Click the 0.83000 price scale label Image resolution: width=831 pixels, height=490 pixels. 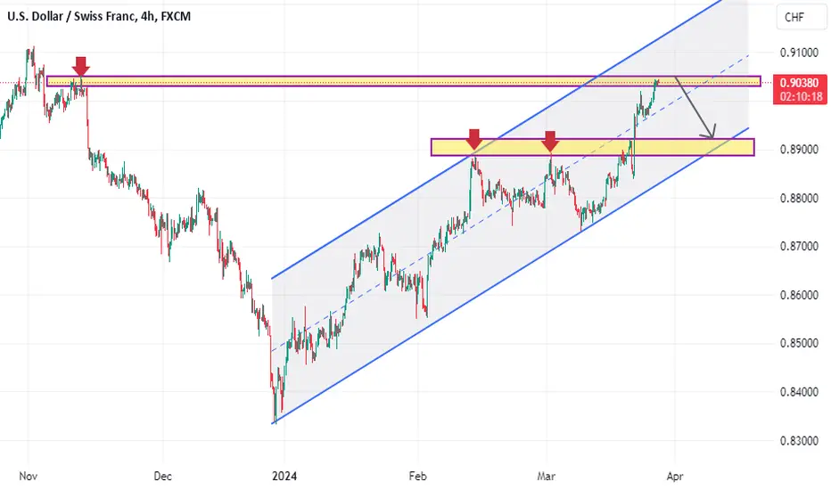(799, 441)
